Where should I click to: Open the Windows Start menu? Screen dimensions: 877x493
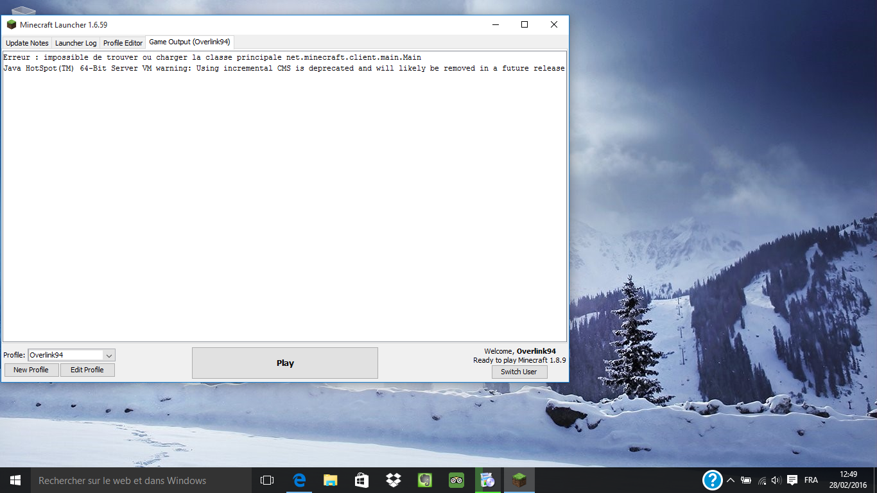coord(15,480)
